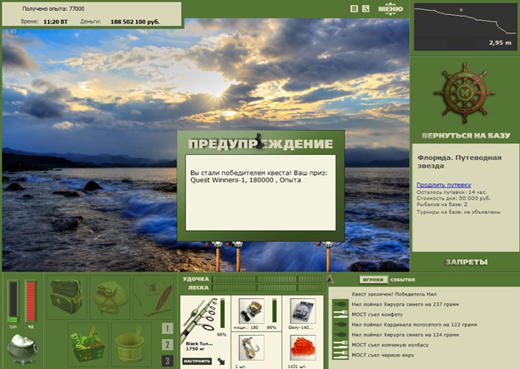This screenshot has width=520, height=369.
Task: Click the 'мощн.: 180' reel label
Action: [246, 327]
